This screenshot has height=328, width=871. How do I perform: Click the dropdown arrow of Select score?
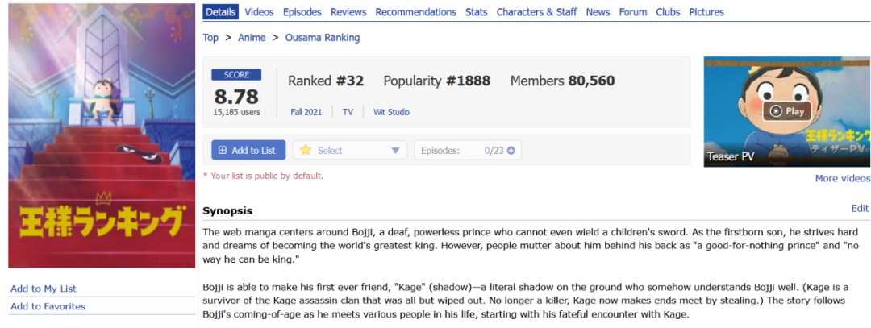click(395, 151)
